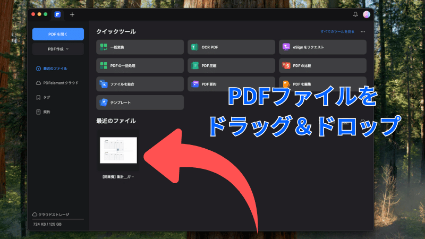Click the user profile avatar
This screenshot has height=239, width=425.
367,14
